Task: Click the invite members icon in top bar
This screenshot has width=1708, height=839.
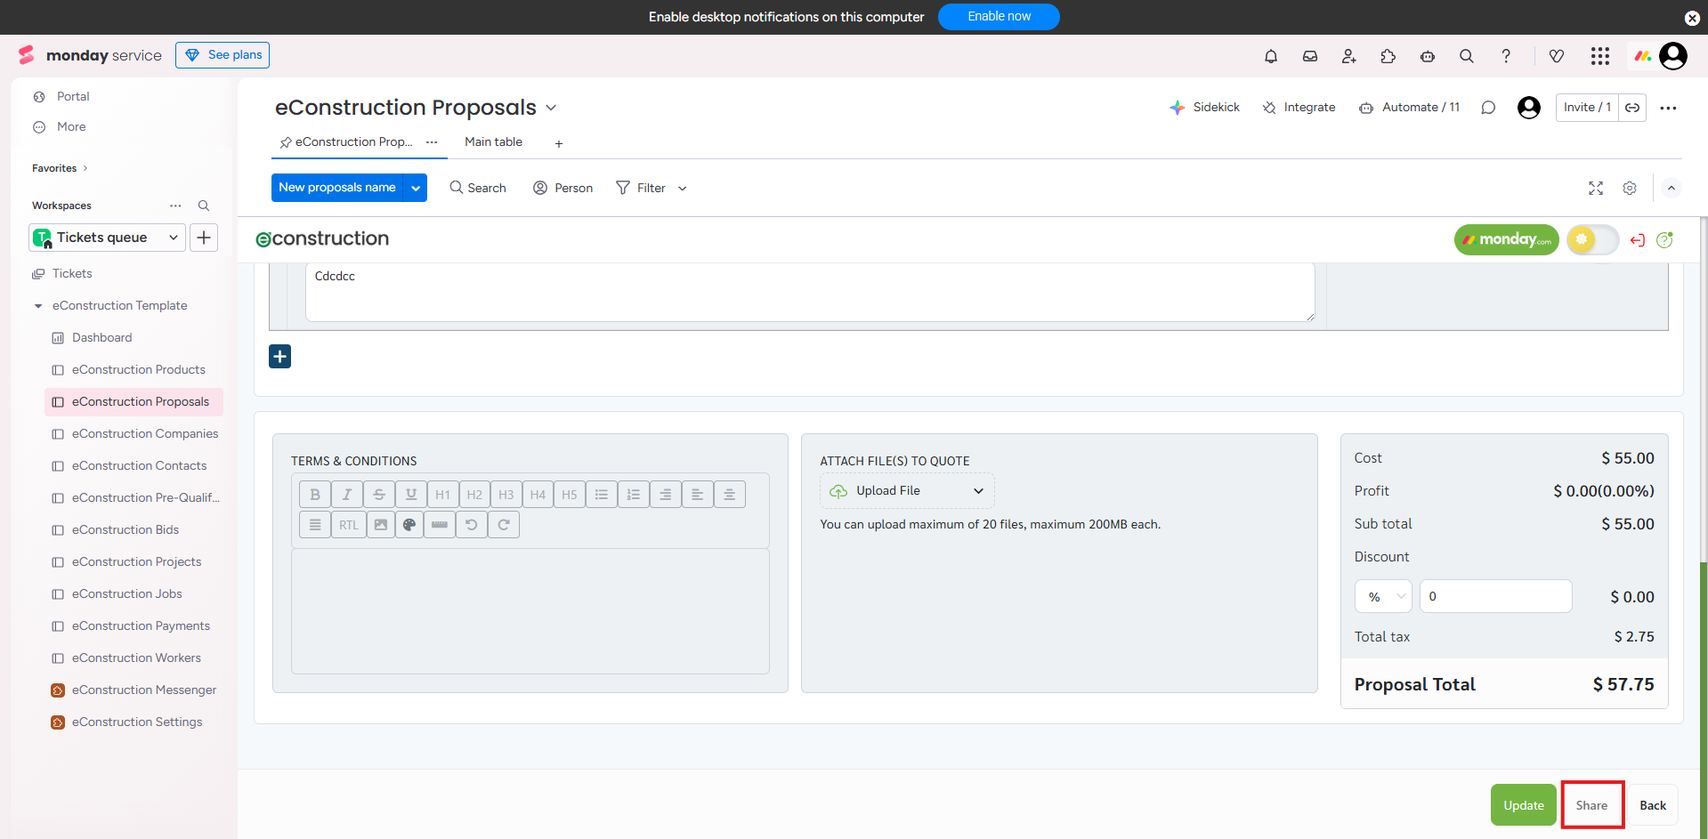Action: pos(1348,56)
